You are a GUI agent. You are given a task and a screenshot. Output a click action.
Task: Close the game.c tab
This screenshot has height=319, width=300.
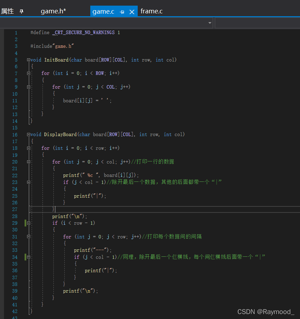(132, 12)
